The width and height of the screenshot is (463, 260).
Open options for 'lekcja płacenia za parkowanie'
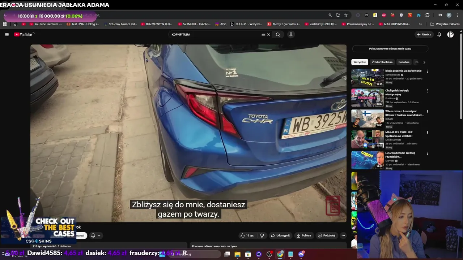428,71
